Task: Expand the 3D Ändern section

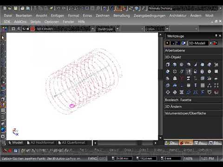Action: pos(193,107)
